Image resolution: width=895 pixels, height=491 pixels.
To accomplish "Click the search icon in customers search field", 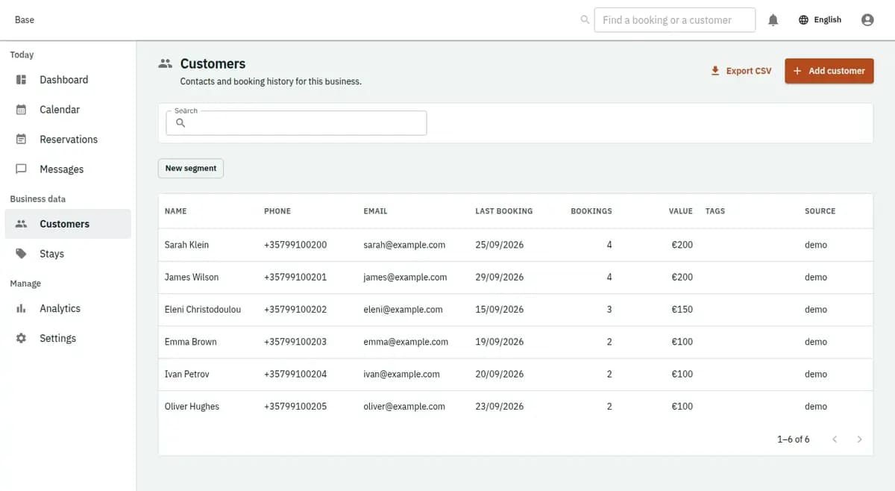I will [x=180, y=123].
